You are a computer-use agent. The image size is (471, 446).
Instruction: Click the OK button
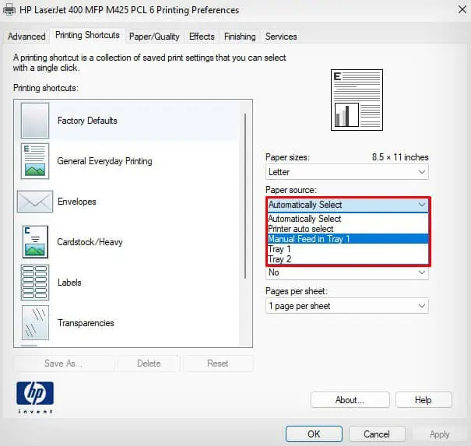[314, 434]
